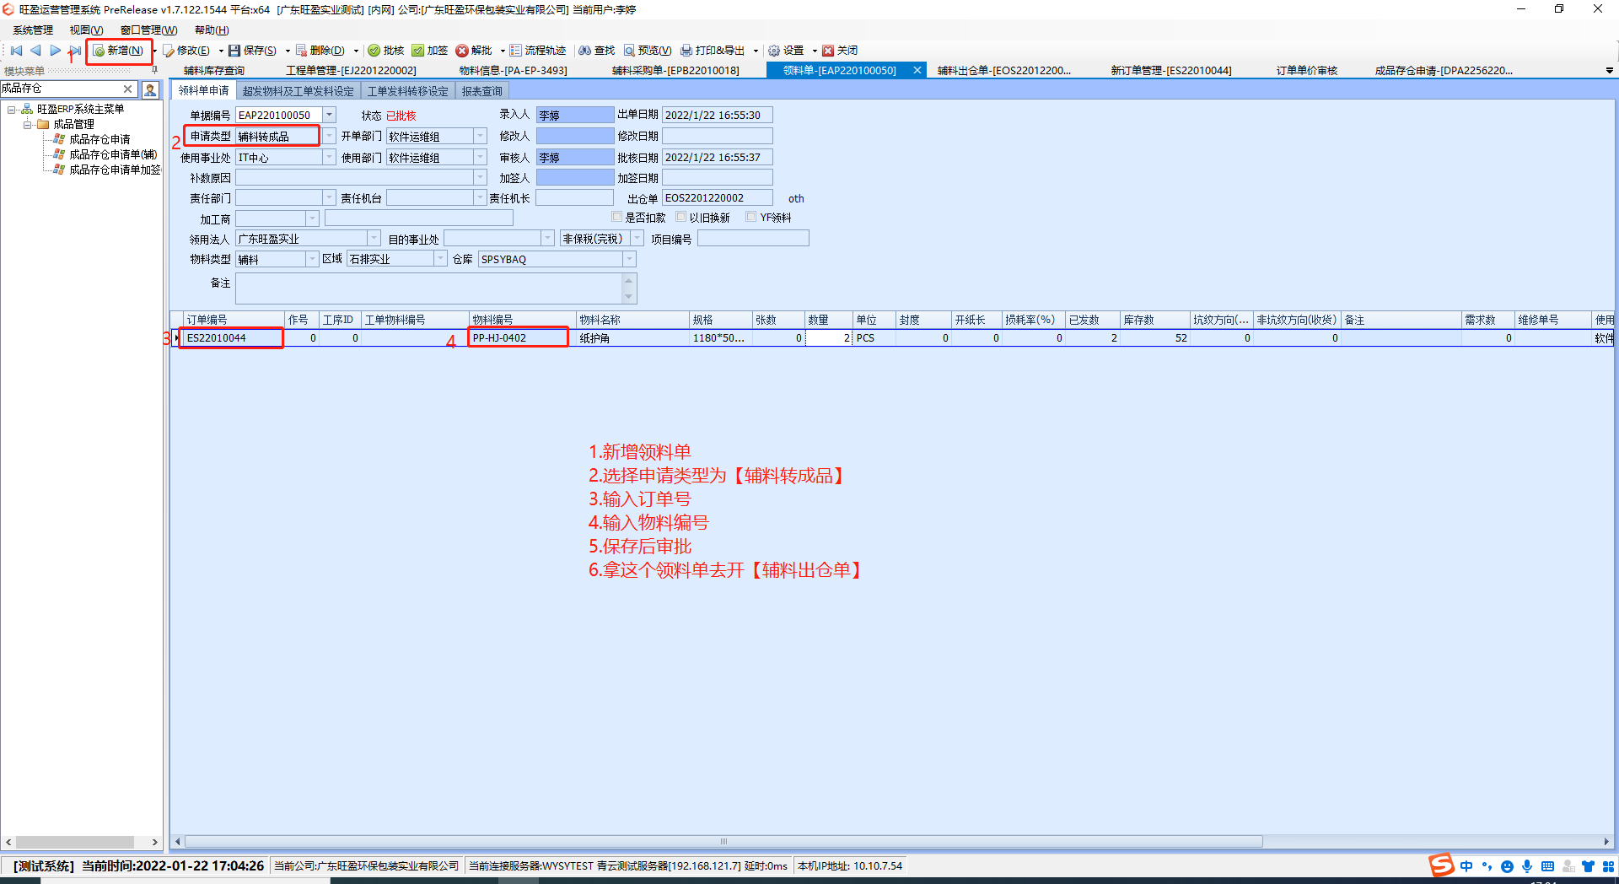The height and width of the screenshot is (884, 1619).
Task: Switch to 超发物料及工单发料设定 tab
Action: (298, 91)
